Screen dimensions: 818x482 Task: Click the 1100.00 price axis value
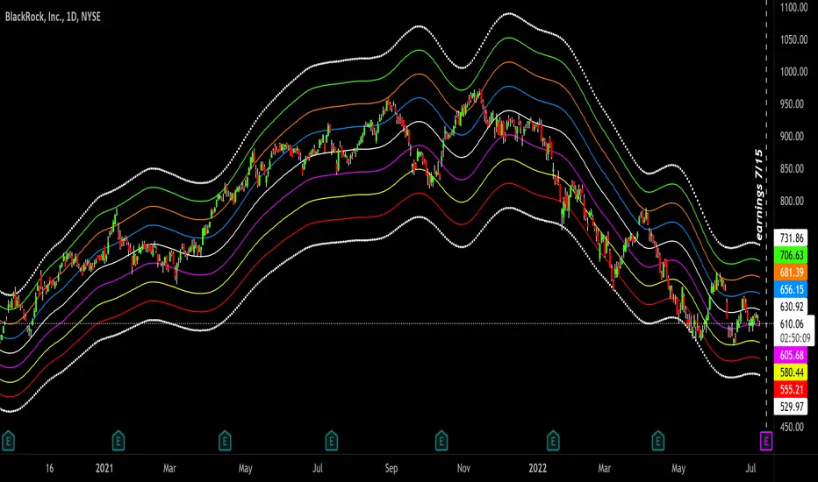[x=794, y=7]
